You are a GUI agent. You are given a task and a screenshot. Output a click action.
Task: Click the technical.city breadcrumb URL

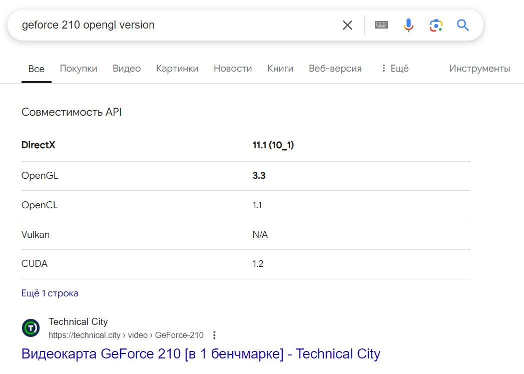click(126, 335)
